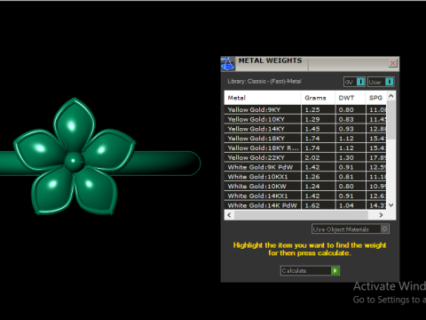Click the Grams column header
The height and width of the screenshot is (320, 426).
319,98
